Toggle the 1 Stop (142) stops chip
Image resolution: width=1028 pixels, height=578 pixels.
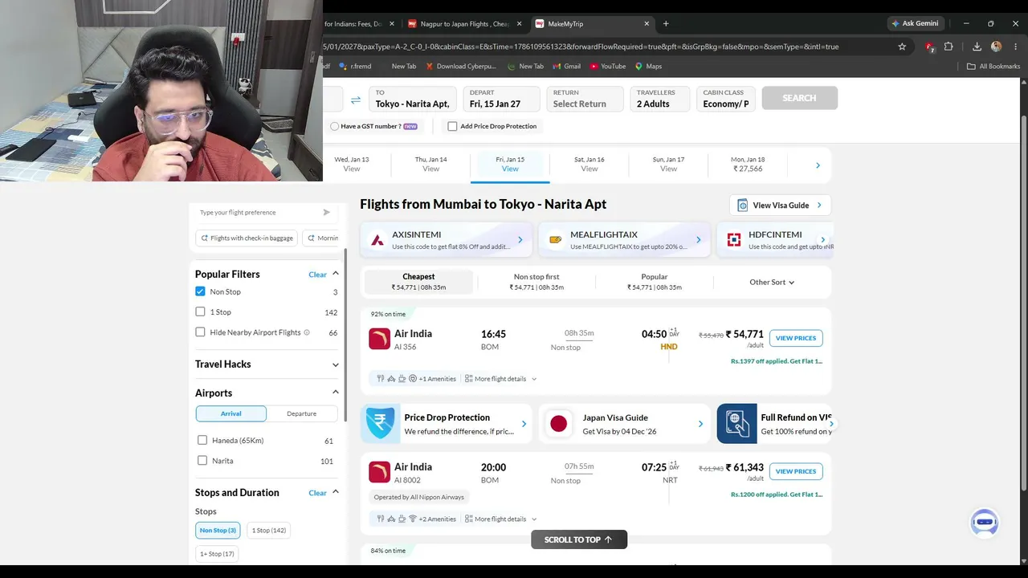[269, 530]
